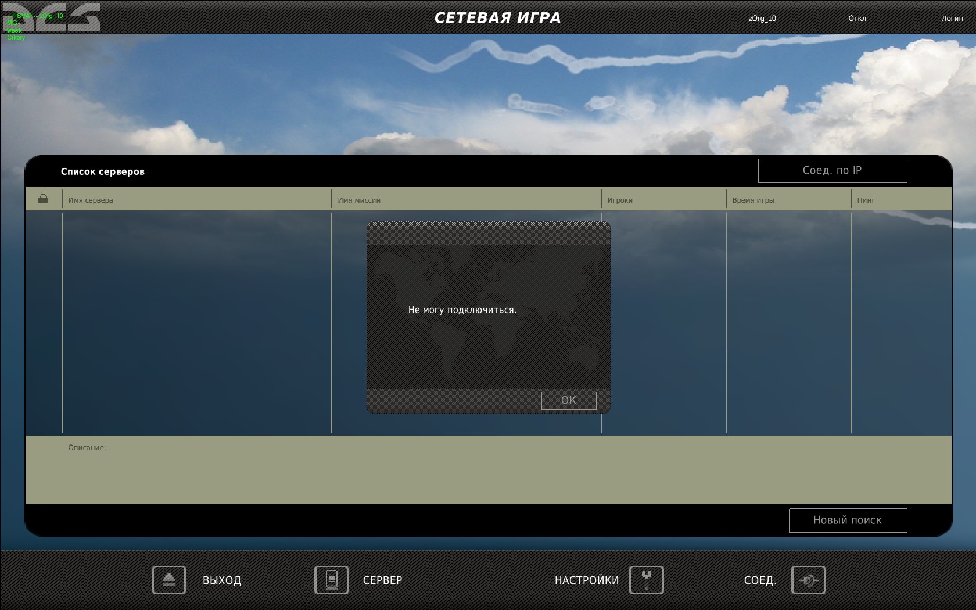Click the Логин link

[952, 18]
